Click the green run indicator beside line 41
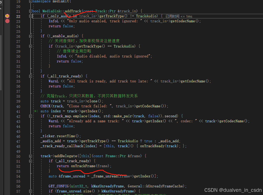 tap(36, 111)
